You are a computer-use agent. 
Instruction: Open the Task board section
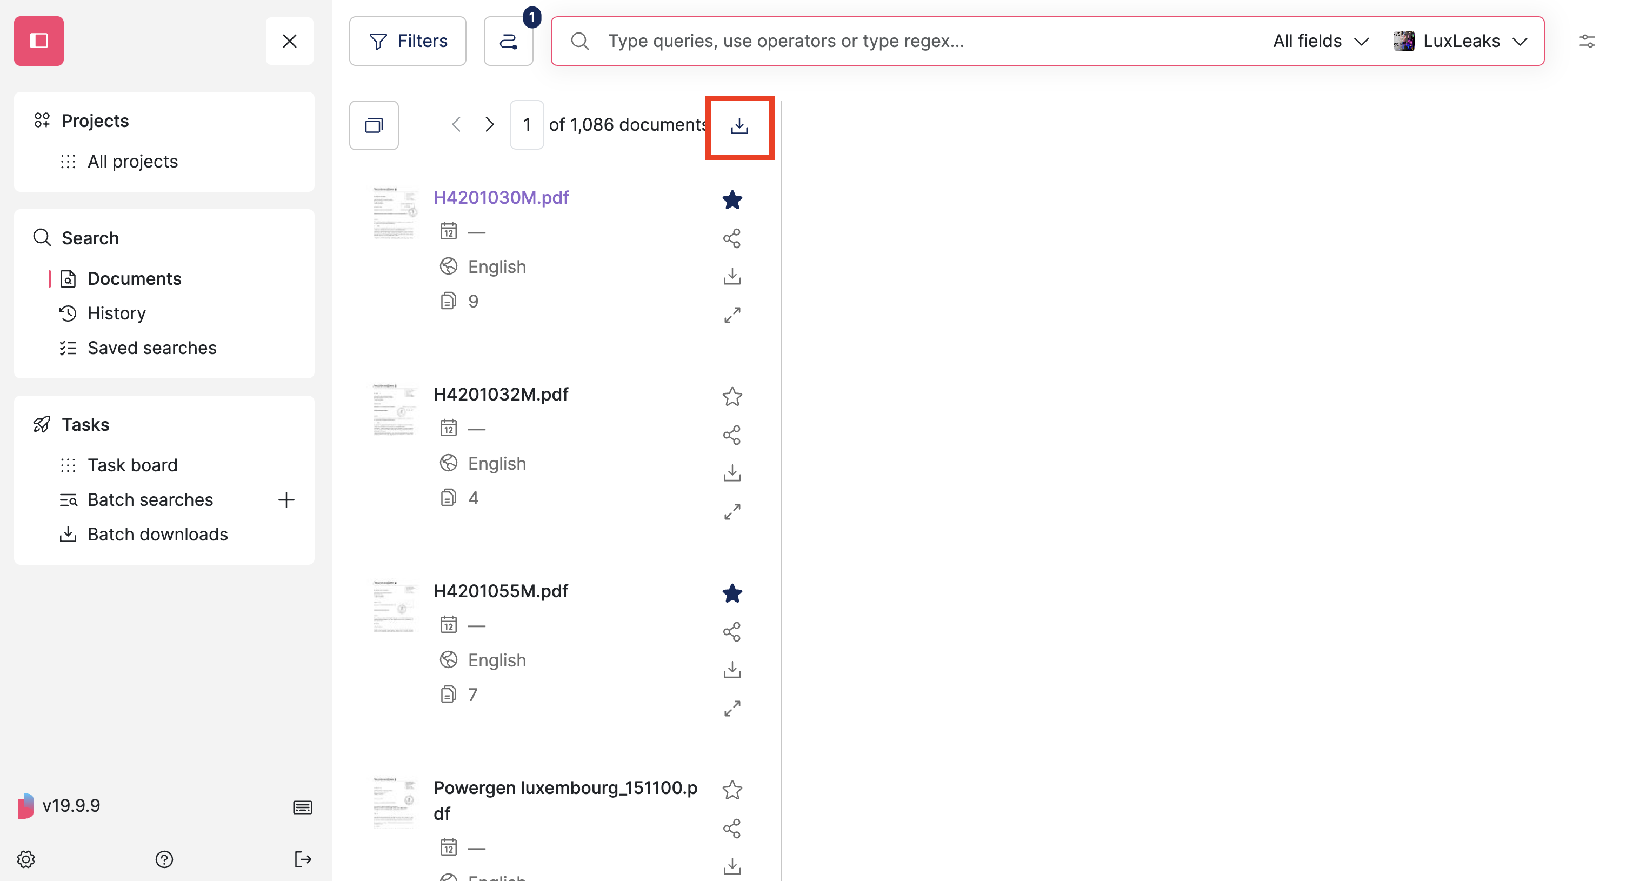pyautogui.click(x=132, y=465)
